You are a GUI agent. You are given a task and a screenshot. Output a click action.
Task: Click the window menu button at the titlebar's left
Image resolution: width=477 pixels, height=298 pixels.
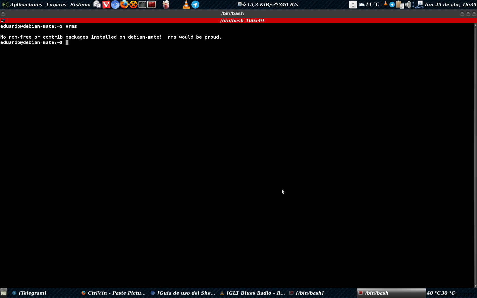point(3,14)
